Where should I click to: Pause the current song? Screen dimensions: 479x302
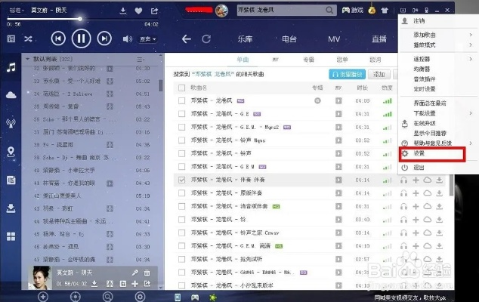click(80, 39)
